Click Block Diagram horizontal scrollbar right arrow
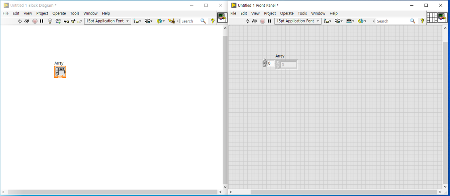This screenshot has height=196, width=450. pos(220,192)
